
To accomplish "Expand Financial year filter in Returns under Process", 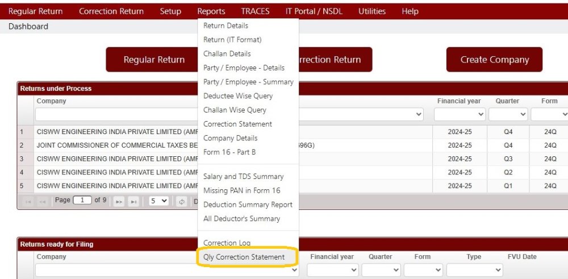I will [460, 115].
